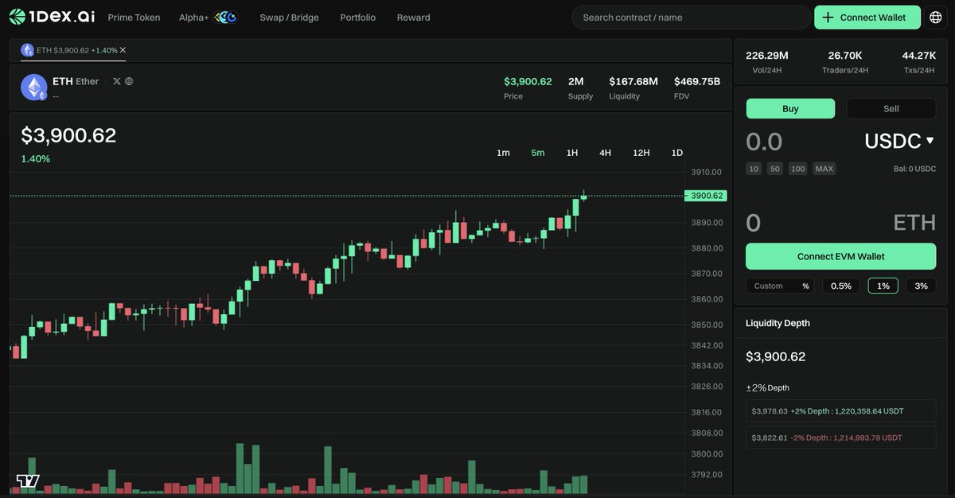This screenshot has width=955, height=498.
Task: Open the language globe icon
Action: pos(936,18)
